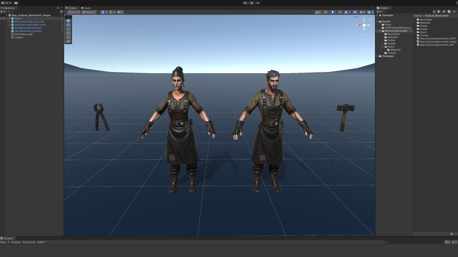Click the Pause button
The height and width of the screenshot is (257, 458).
[252, 3]
